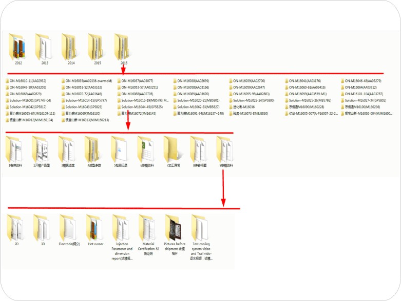
Task: Open Injection Parameter and dimension report folder
Action: (x=122, y=228)
